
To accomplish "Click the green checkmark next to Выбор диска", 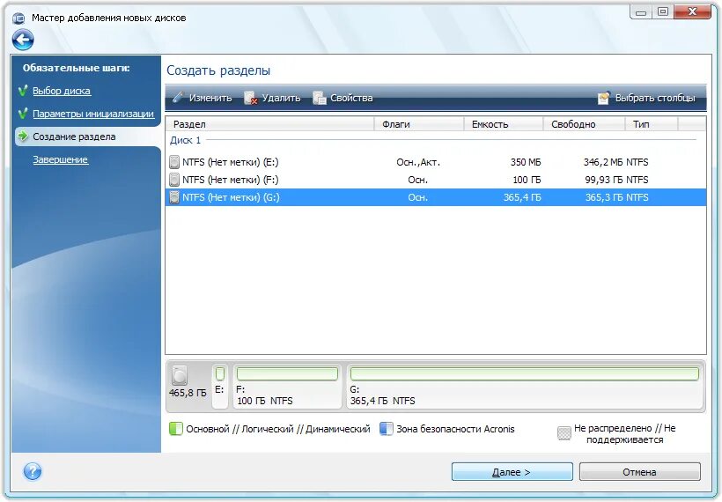I will point(23,90).
